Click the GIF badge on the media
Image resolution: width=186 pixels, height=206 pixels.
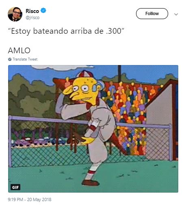(x=15, y=187)
